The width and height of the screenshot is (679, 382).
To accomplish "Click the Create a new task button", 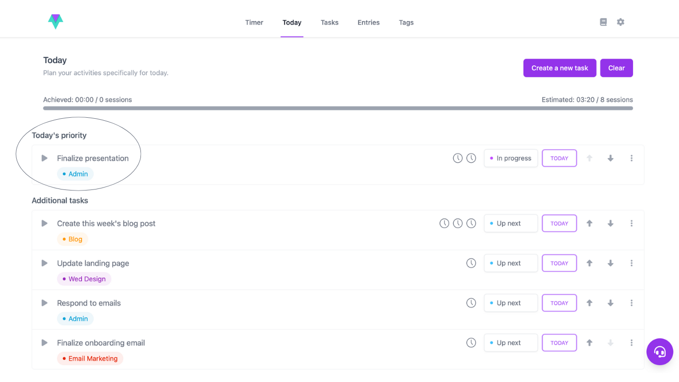I will point(559,68).
